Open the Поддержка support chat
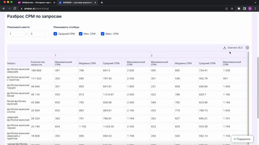Viewport: 259px width, 145px height. (242, 139)
